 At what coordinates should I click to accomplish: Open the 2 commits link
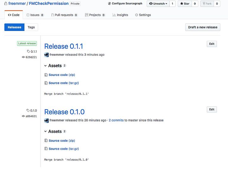[116, 120]
